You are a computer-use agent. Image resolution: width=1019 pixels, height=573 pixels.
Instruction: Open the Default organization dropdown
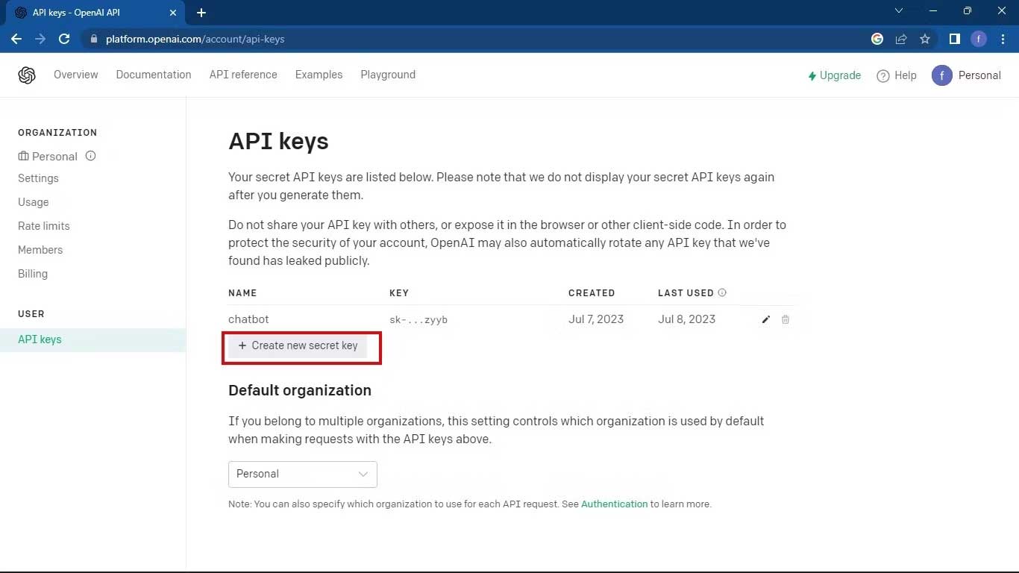[302, 474]
